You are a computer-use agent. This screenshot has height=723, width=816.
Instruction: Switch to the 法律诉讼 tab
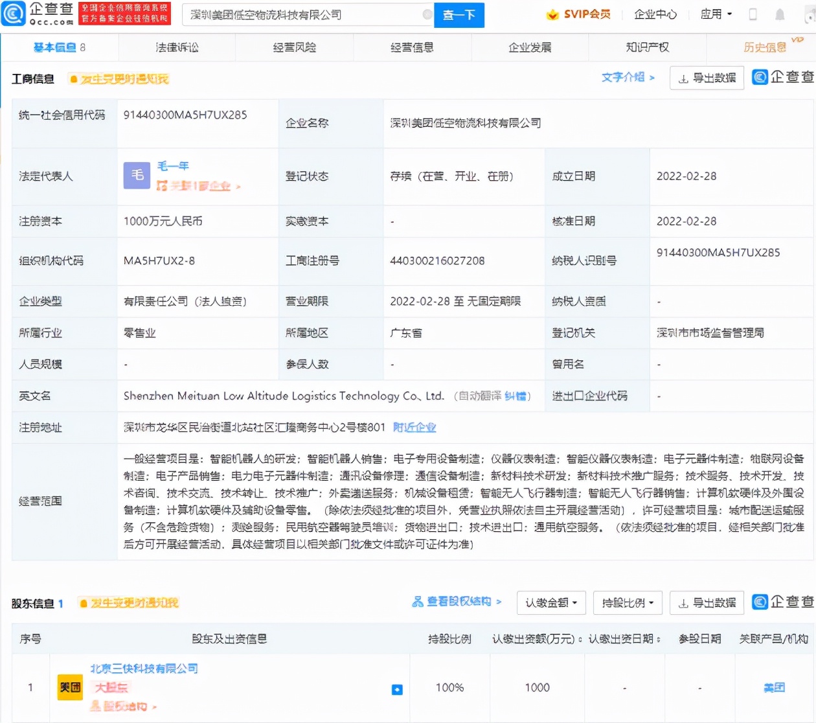pos(176,47)
